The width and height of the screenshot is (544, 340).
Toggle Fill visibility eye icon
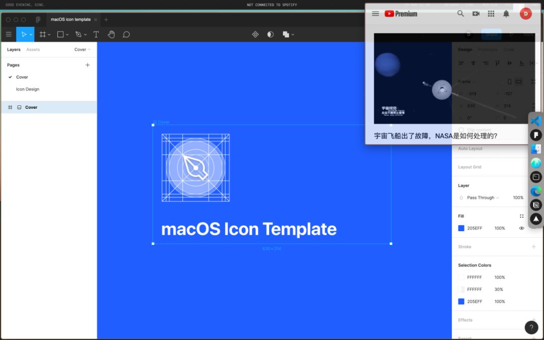click(521, 228)
